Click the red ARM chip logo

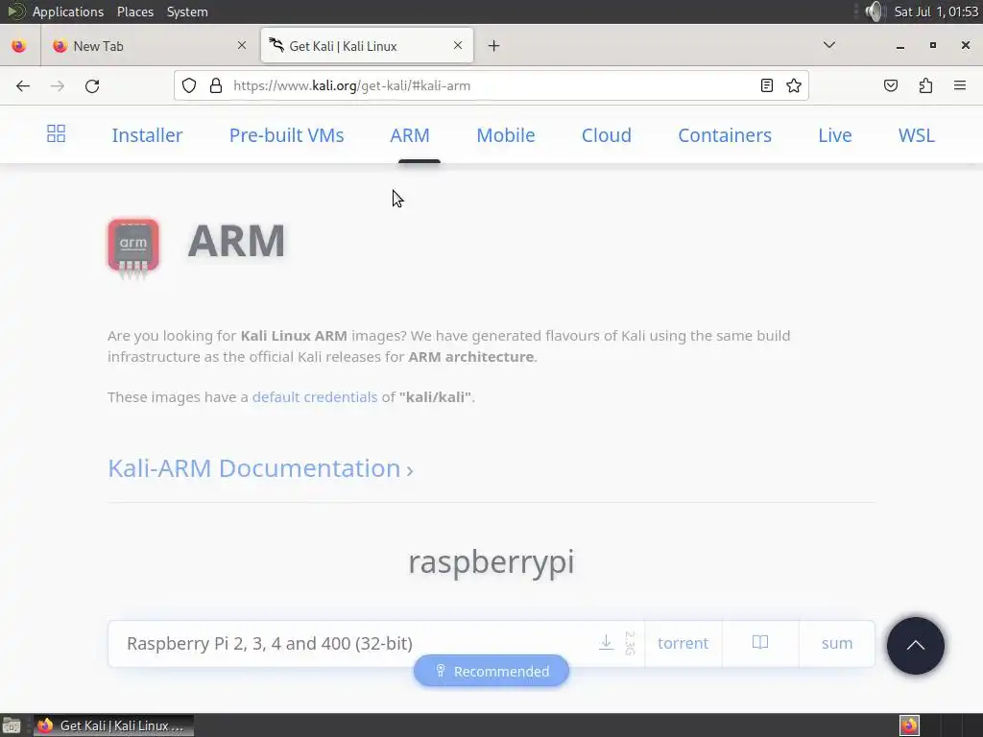(132, 248)
